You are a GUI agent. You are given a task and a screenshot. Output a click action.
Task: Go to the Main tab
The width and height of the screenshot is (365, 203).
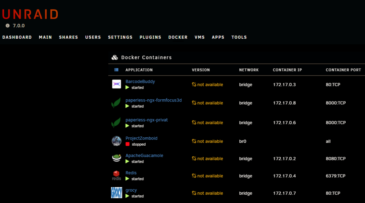45,37
